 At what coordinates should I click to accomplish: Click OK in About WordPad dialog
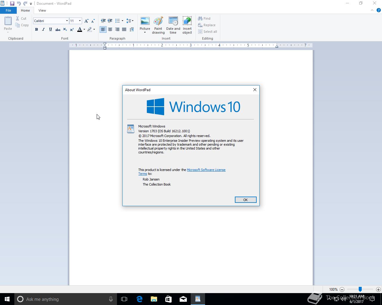point(246,200)
